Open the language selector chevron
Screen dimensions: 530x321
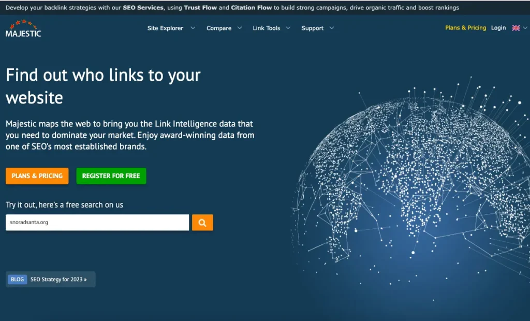(525, 28)
